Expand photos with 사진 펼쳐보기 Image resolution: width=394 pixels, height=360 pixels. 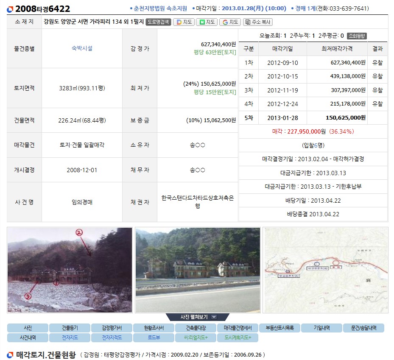[x=195, y=317]
